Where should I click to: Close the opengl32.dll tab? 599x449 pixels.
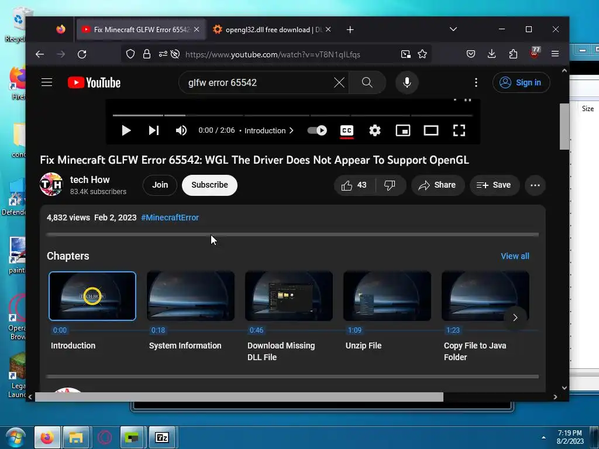(x=328, y=29)
